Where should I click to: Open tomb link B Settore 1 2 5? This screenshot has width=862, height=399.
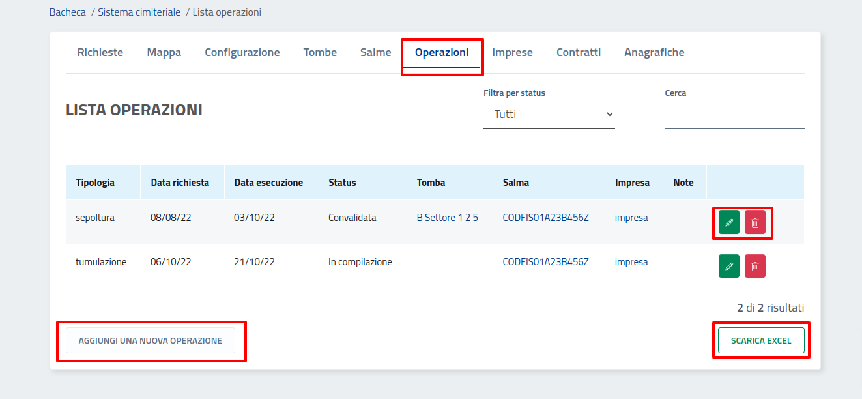(447, 218)
